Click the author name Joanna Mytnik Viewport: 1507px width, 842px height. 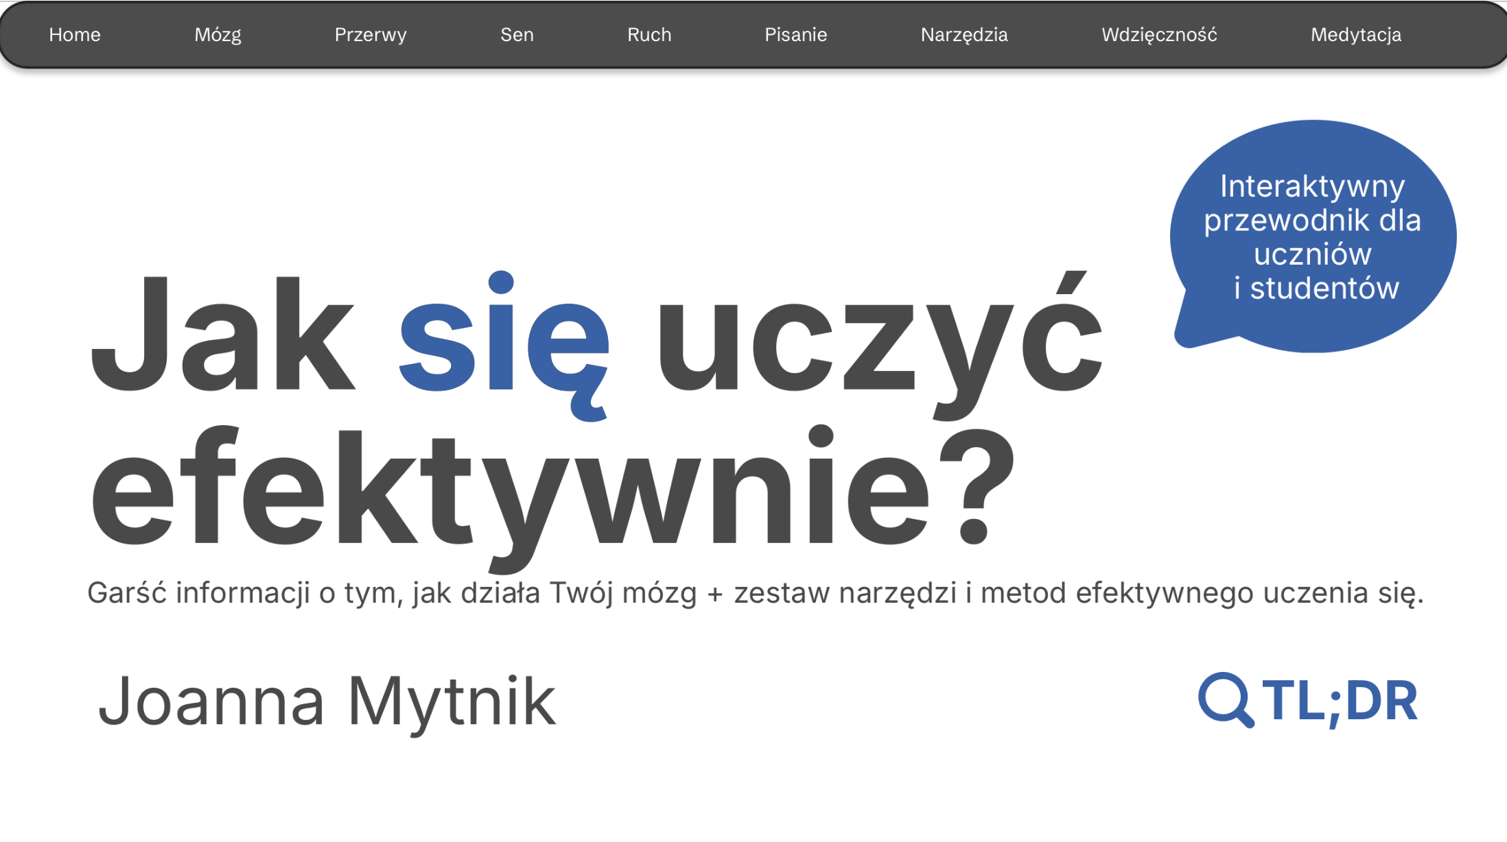click(x=327, y=701)
